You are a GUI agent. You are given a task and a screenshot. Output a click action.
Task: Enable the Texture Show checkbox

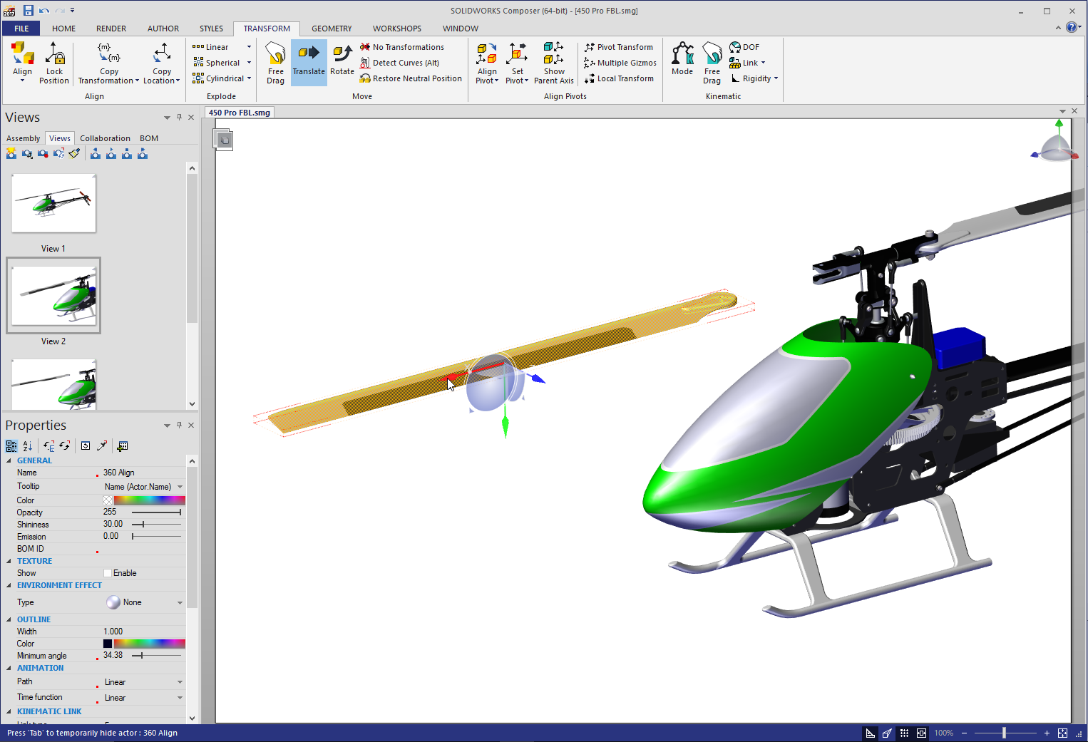point(108,573)
